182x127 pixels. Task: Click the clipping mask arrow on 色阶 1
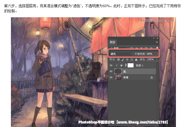point(117,65)
